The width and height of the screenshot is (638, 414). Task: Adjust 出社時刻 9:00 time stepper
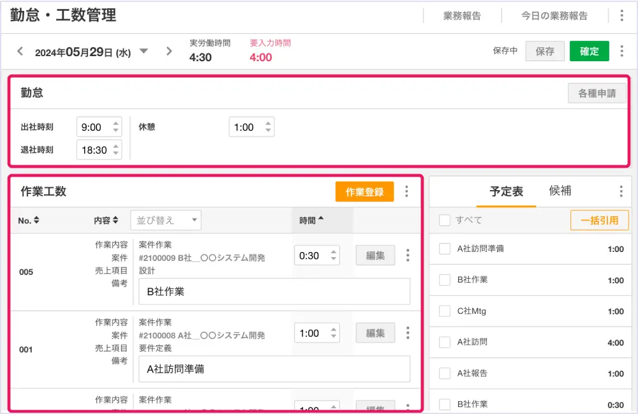click(x=115, y=128)
